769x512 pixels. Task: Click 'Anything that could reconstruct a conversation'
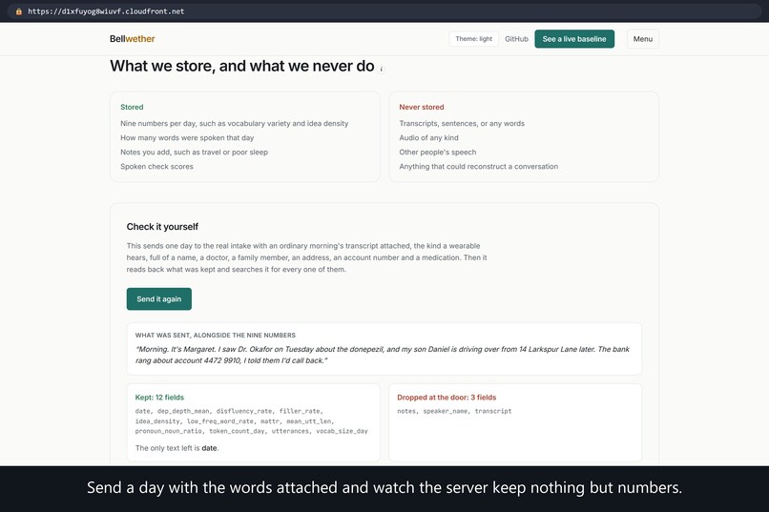[478, 166]
